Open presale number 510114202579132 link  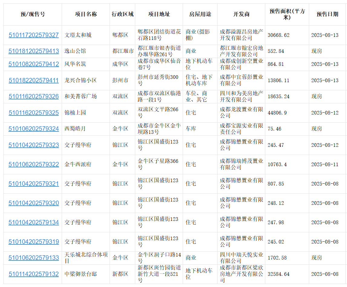[x=34, y=274]
